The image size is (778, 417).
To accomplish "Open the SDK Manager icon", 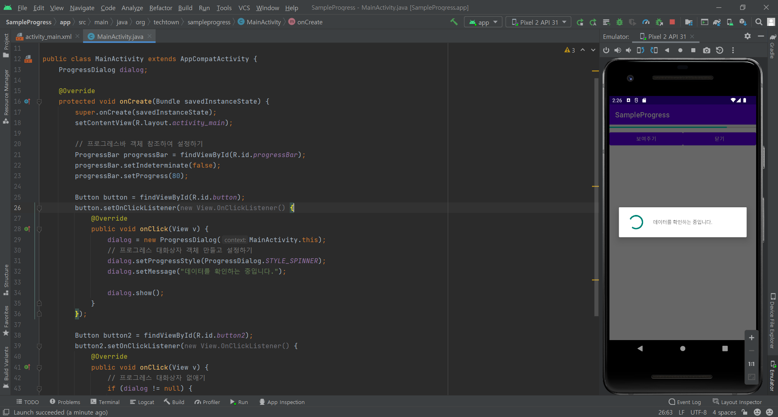I will (743, 22).
